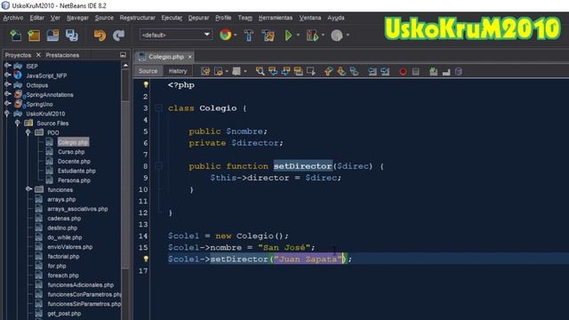The height and width of the screenshot is (320, 569).
Task: Open the Debug Project dropdown arrow
Action: 323,36
